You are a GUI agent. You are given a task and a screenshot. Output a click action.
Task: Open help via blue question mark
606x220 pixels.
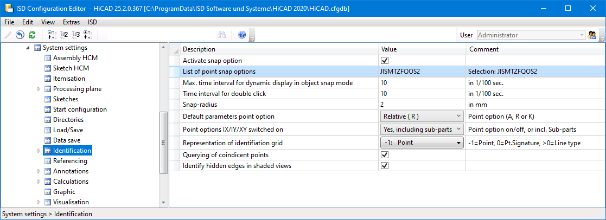click(x=242, y=35)
